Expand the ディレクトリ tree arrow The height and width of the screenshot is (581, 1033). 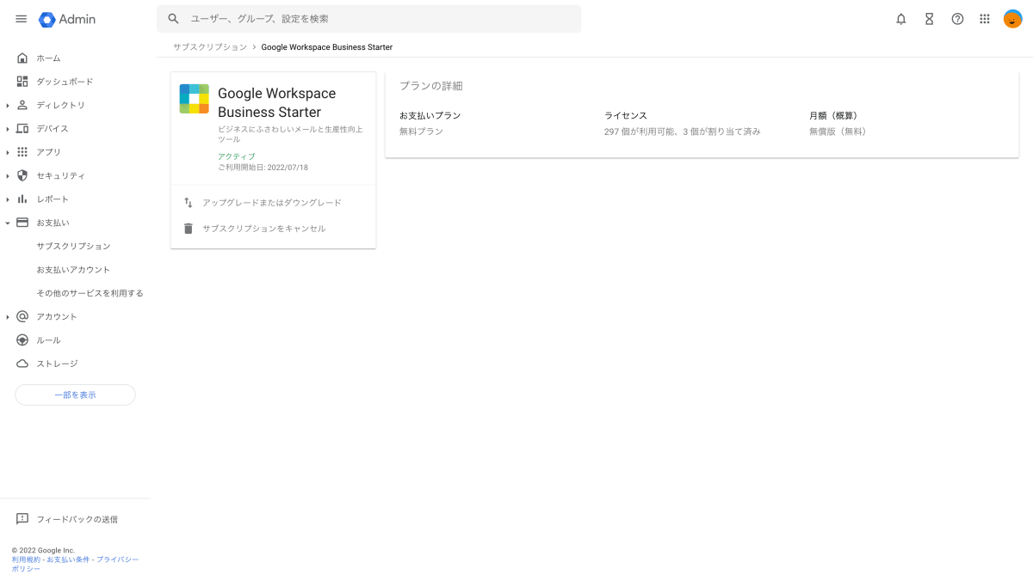pyautogui.click(x=8, y=106)
